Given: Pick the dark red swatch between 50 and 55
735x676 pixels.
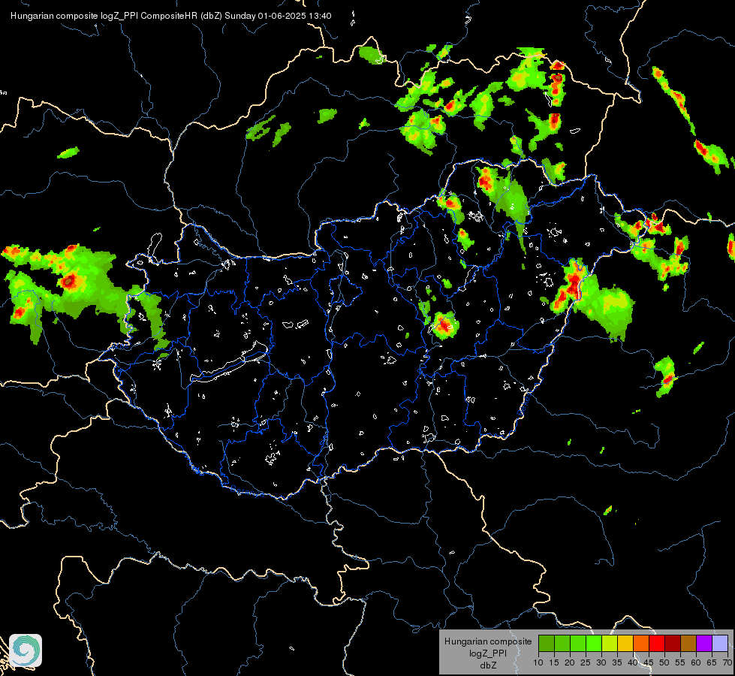Looking at the screenshot, I should 673,643.
